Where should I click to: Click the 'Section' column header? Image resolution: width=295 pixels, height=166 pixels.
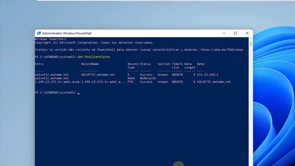point(164,64)
